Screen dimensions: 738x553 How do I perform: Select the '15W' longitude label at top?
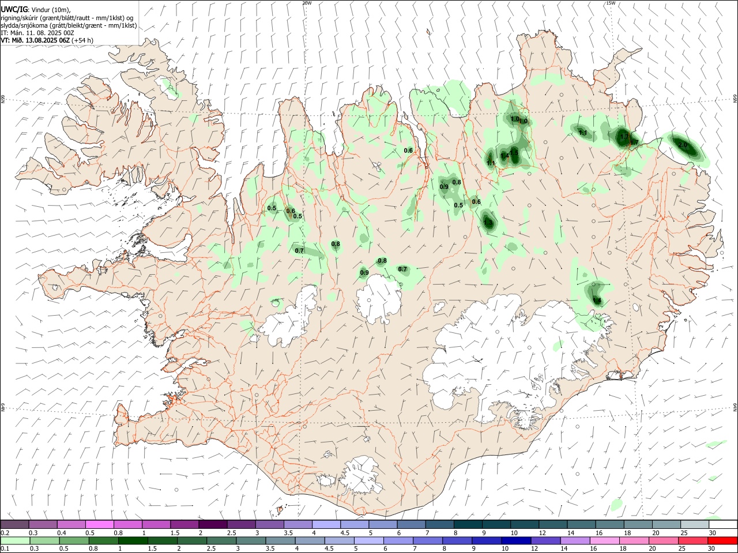click(611, 3)
